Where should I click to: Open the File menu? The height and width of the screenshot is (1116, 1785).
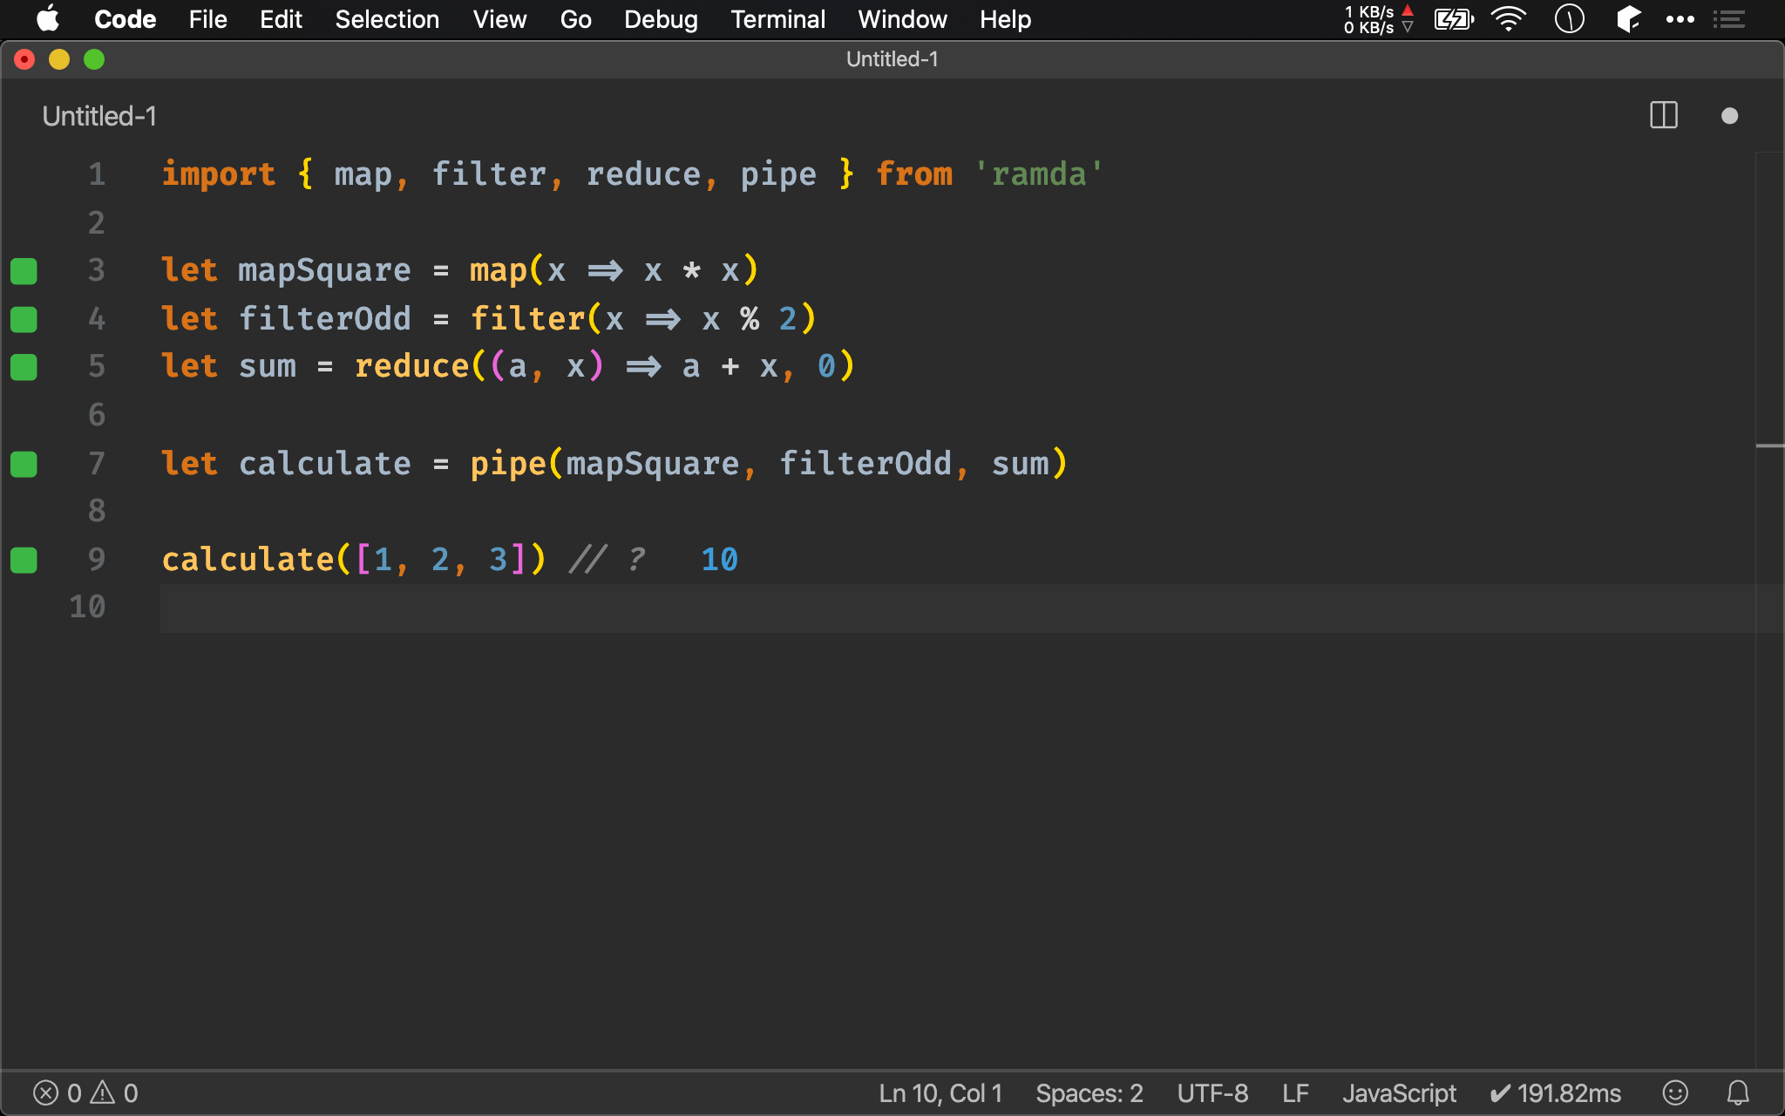[207, 19]
